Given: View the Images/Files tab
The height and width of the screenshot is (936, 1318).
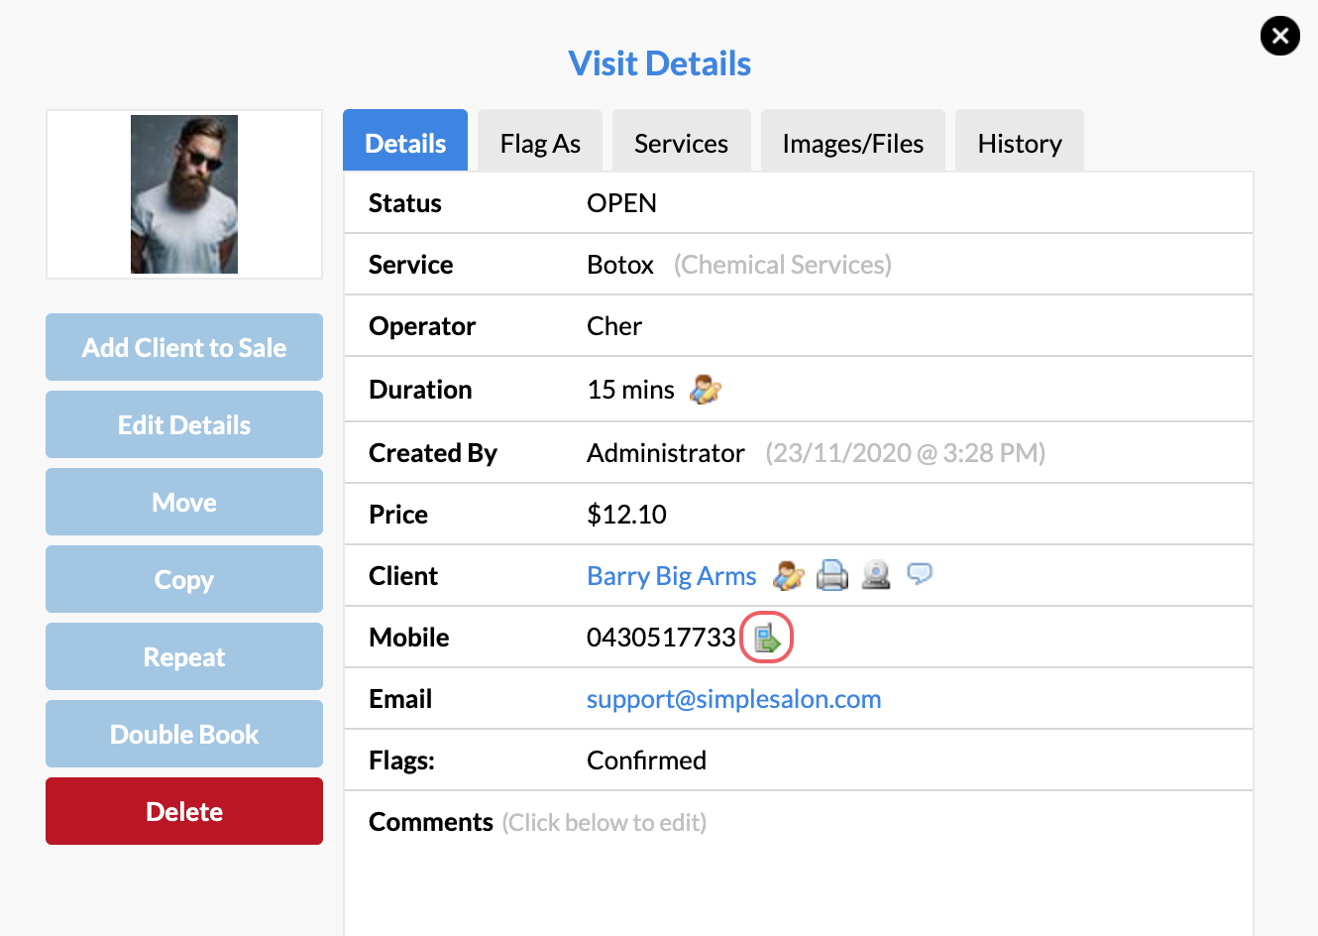Looking at the screenshot, I should pyautogui.click(x=852, y=142).
